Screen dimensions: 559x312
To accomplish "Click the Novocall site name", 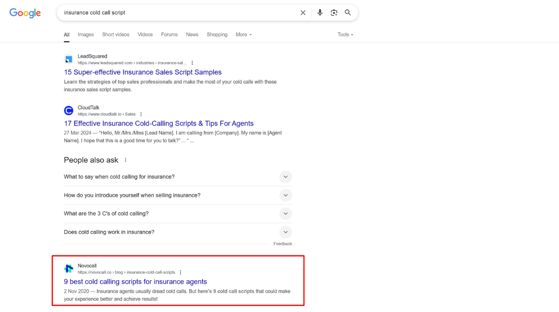I will tap(87, 266).
